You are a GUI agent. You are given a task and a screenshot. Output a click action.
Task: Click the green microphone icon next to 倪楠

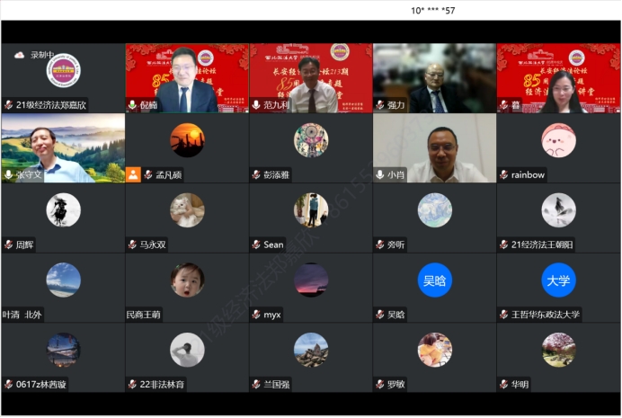[132, 105]
